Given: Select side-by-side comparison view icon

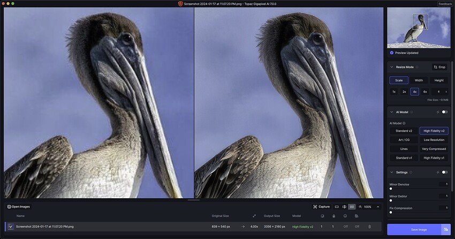Looking at the screenshot, I should point(352,206).
